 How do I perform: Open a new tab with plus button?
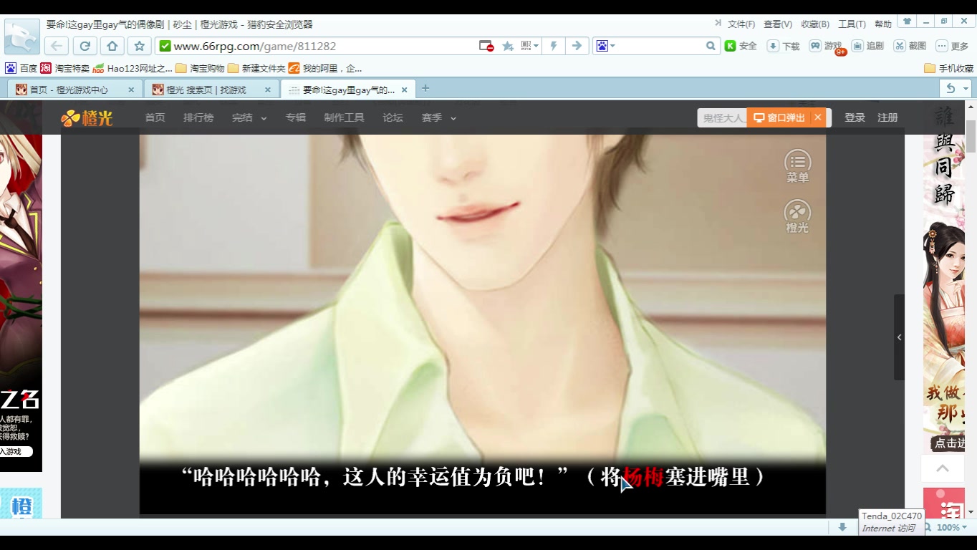click(x=425, y=89)
